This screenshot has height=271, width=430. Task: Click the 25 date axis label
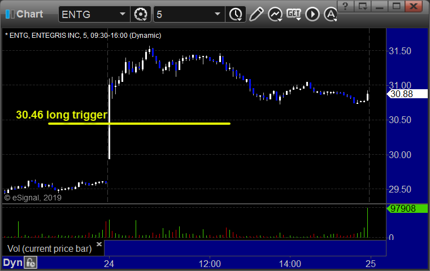371,264
